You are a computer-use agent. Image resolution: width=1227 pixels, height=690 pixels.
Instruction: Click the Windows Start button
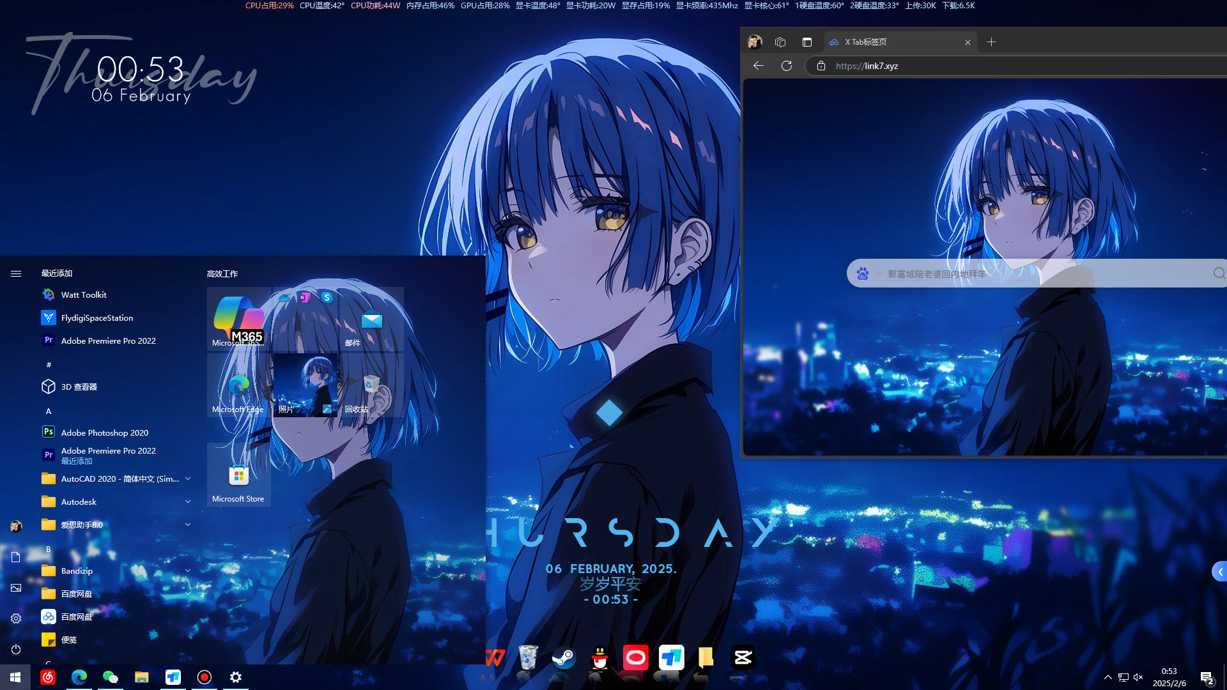15,677
